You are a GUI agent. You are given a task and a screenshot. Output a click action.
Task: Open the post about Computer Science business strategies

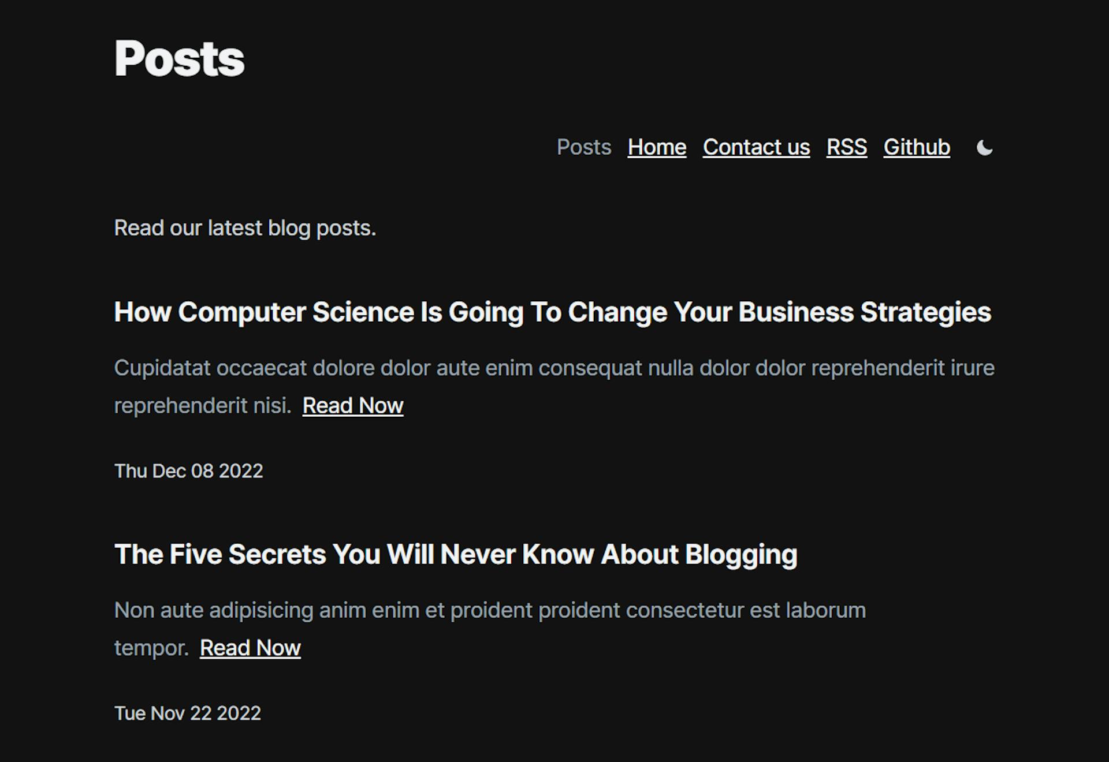[x=552, y=312]
